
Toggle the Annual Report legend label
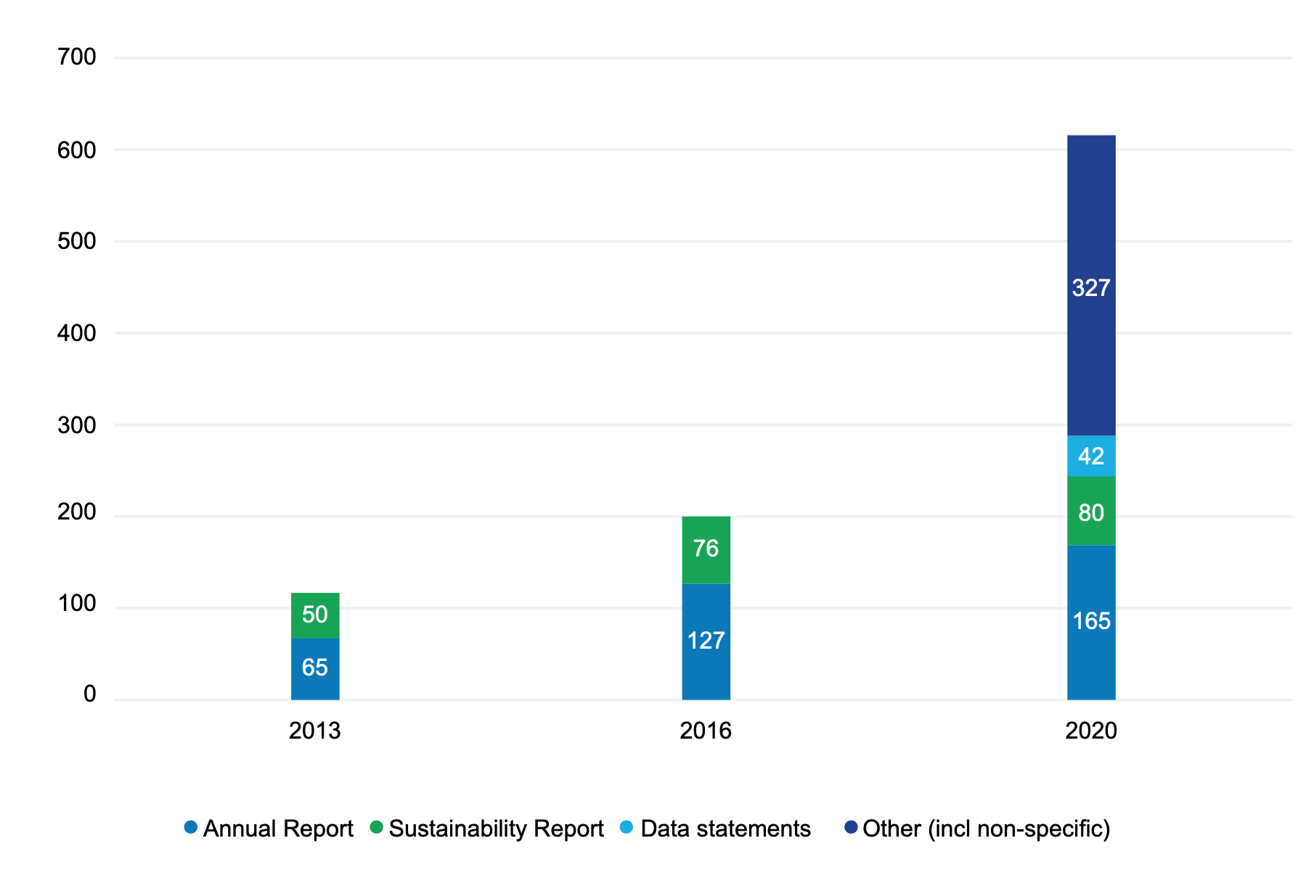pyautogui.click(x=278, y=829)
